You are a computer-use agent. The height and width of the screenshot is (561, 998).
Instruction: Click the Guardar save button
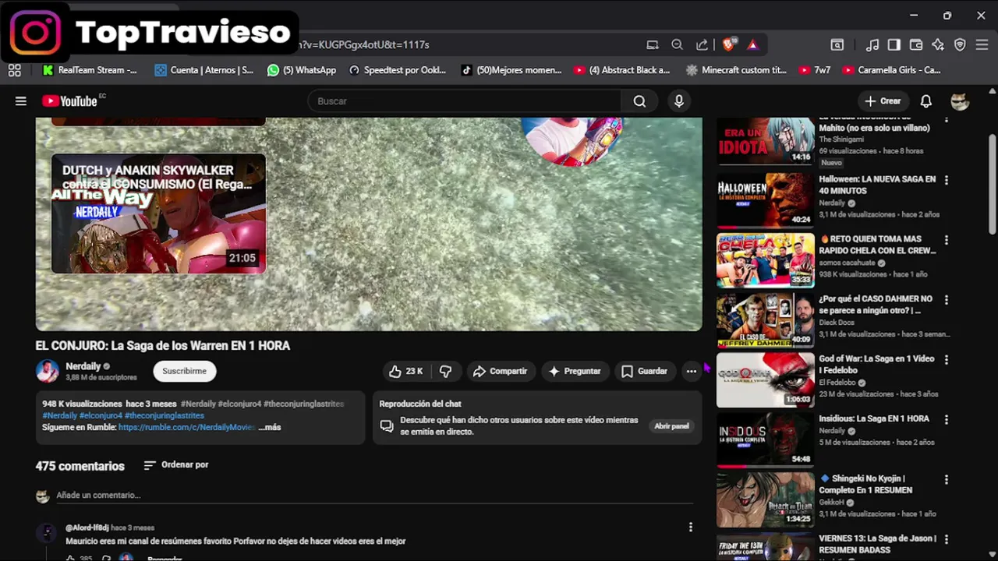tap(644, 372)
